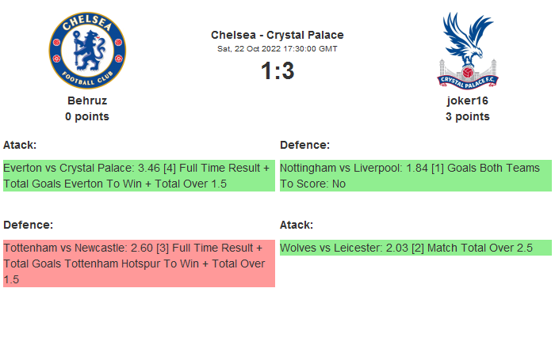
Task: Click joker16's 3 points label
Action: point(467,116)
